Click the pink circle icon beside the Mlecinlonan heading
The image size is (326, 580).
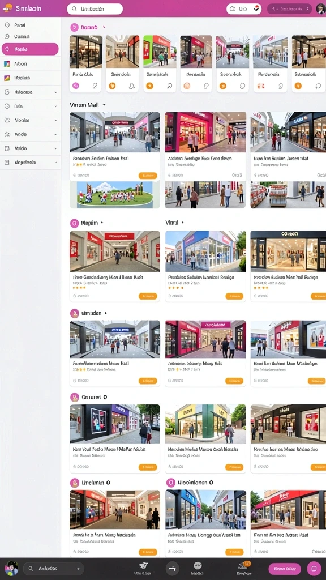[170, 483]
